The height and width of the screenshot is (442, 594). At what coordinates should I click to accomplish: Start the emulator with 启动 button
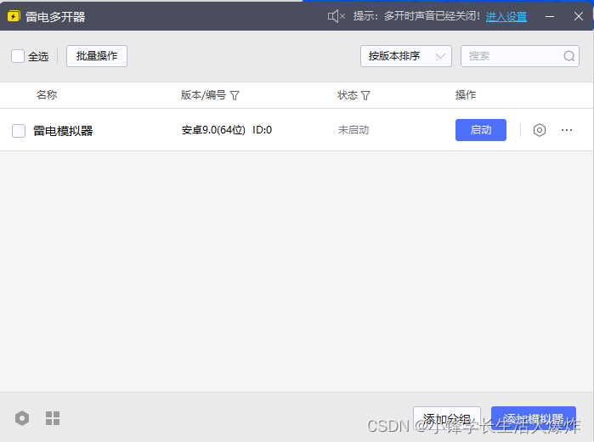click(x=481, y=130)
